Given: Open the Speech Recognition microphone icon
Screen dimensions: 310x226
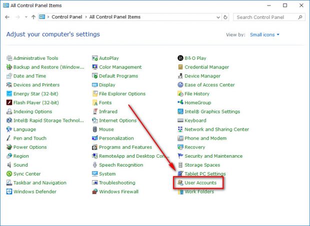Looking at the screenshot, I should click(95, 165).
